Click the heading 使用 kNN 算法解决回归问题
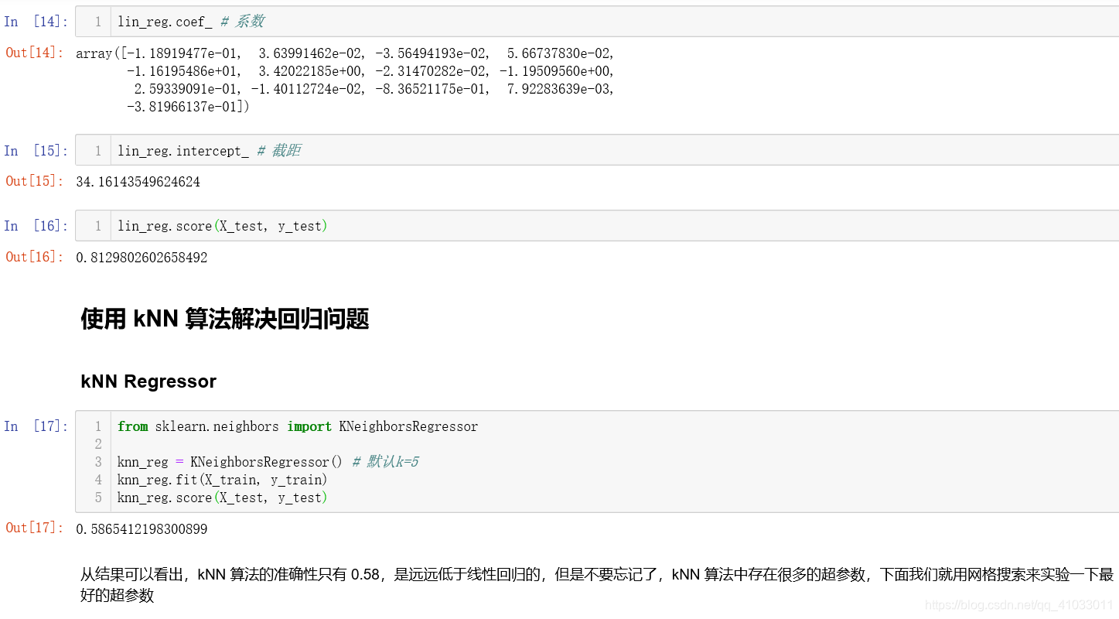Image resolution: width=1119 pixels, height=619 pixels. click(x=225, y=319)
